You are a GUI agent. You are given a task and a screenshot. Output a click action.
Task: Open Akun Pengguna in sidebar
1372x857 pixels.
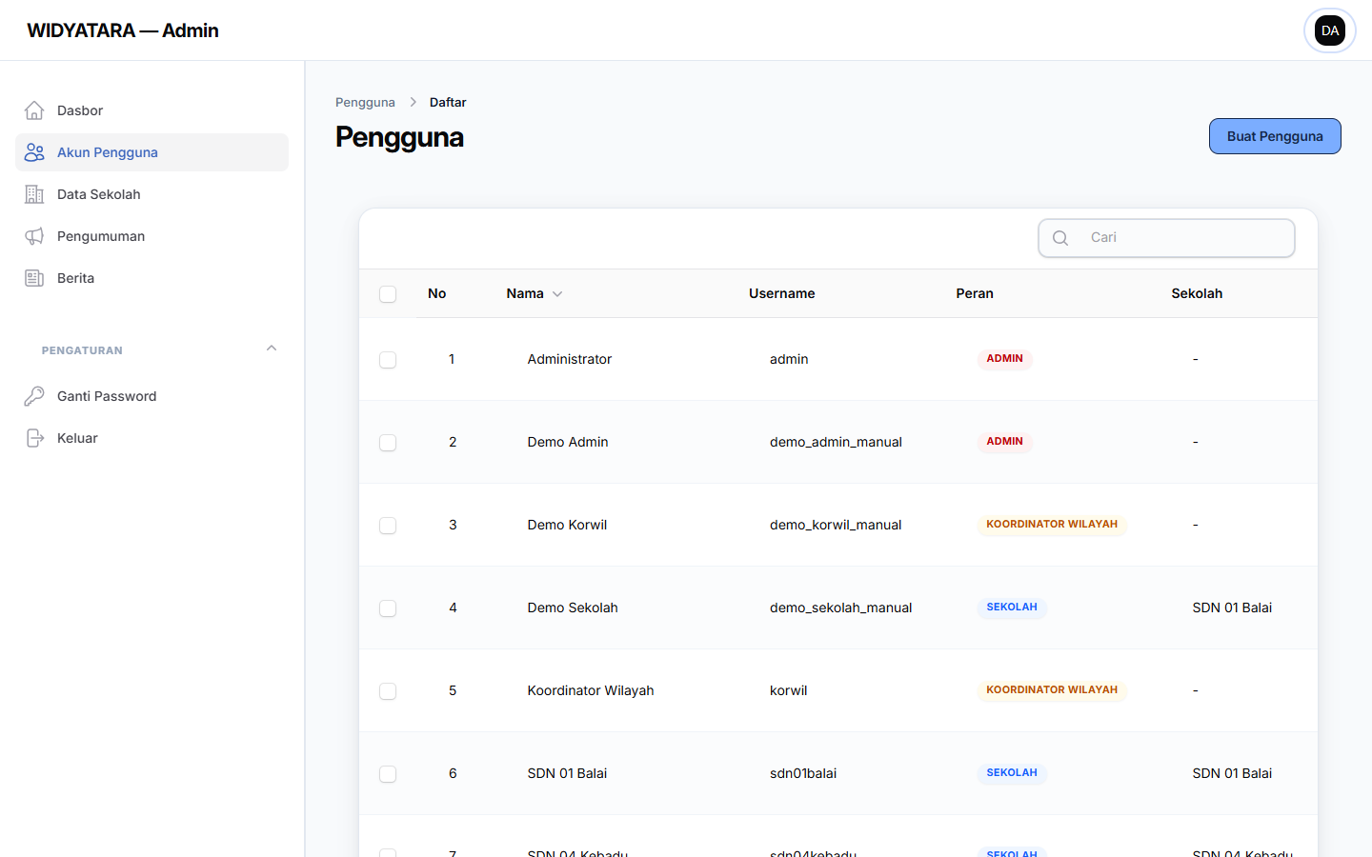pos(151,152)
